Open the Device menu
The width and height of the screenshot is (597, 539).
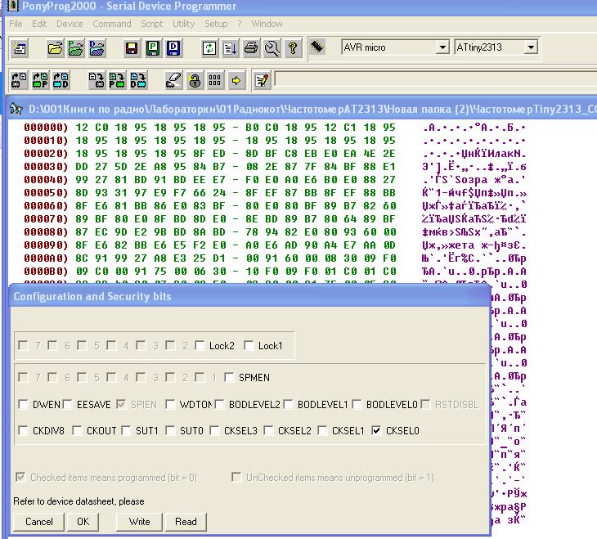pos(70,24)
